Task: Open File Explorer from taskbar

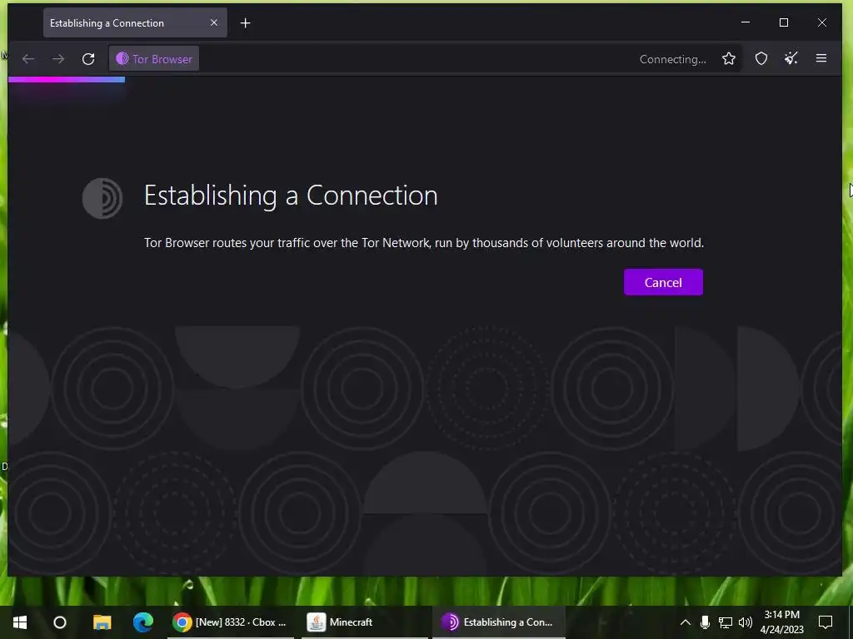Action: pyautogui.click(x=102, y=622)
